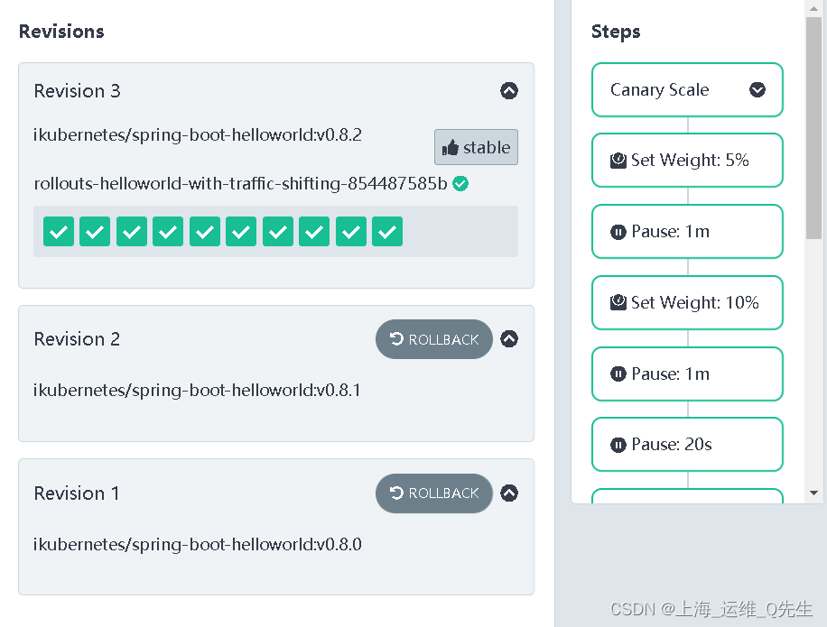Click the pause icon in the Pause: 20s step
This screenshot has height=627, width=827.
click(618, 445)
